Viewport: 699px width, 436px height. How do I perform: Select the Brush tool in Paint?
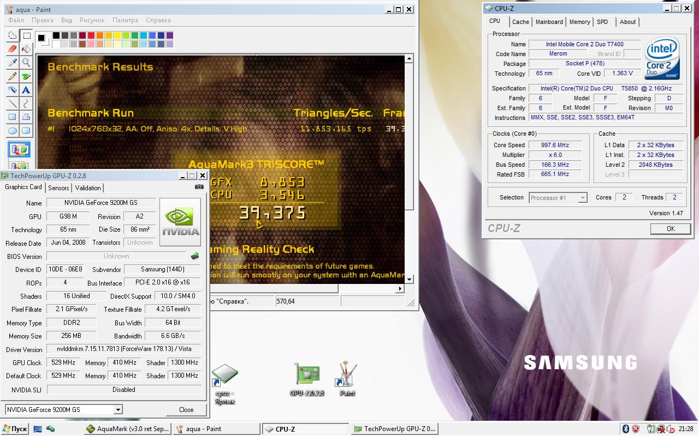[x=26, y=76]
